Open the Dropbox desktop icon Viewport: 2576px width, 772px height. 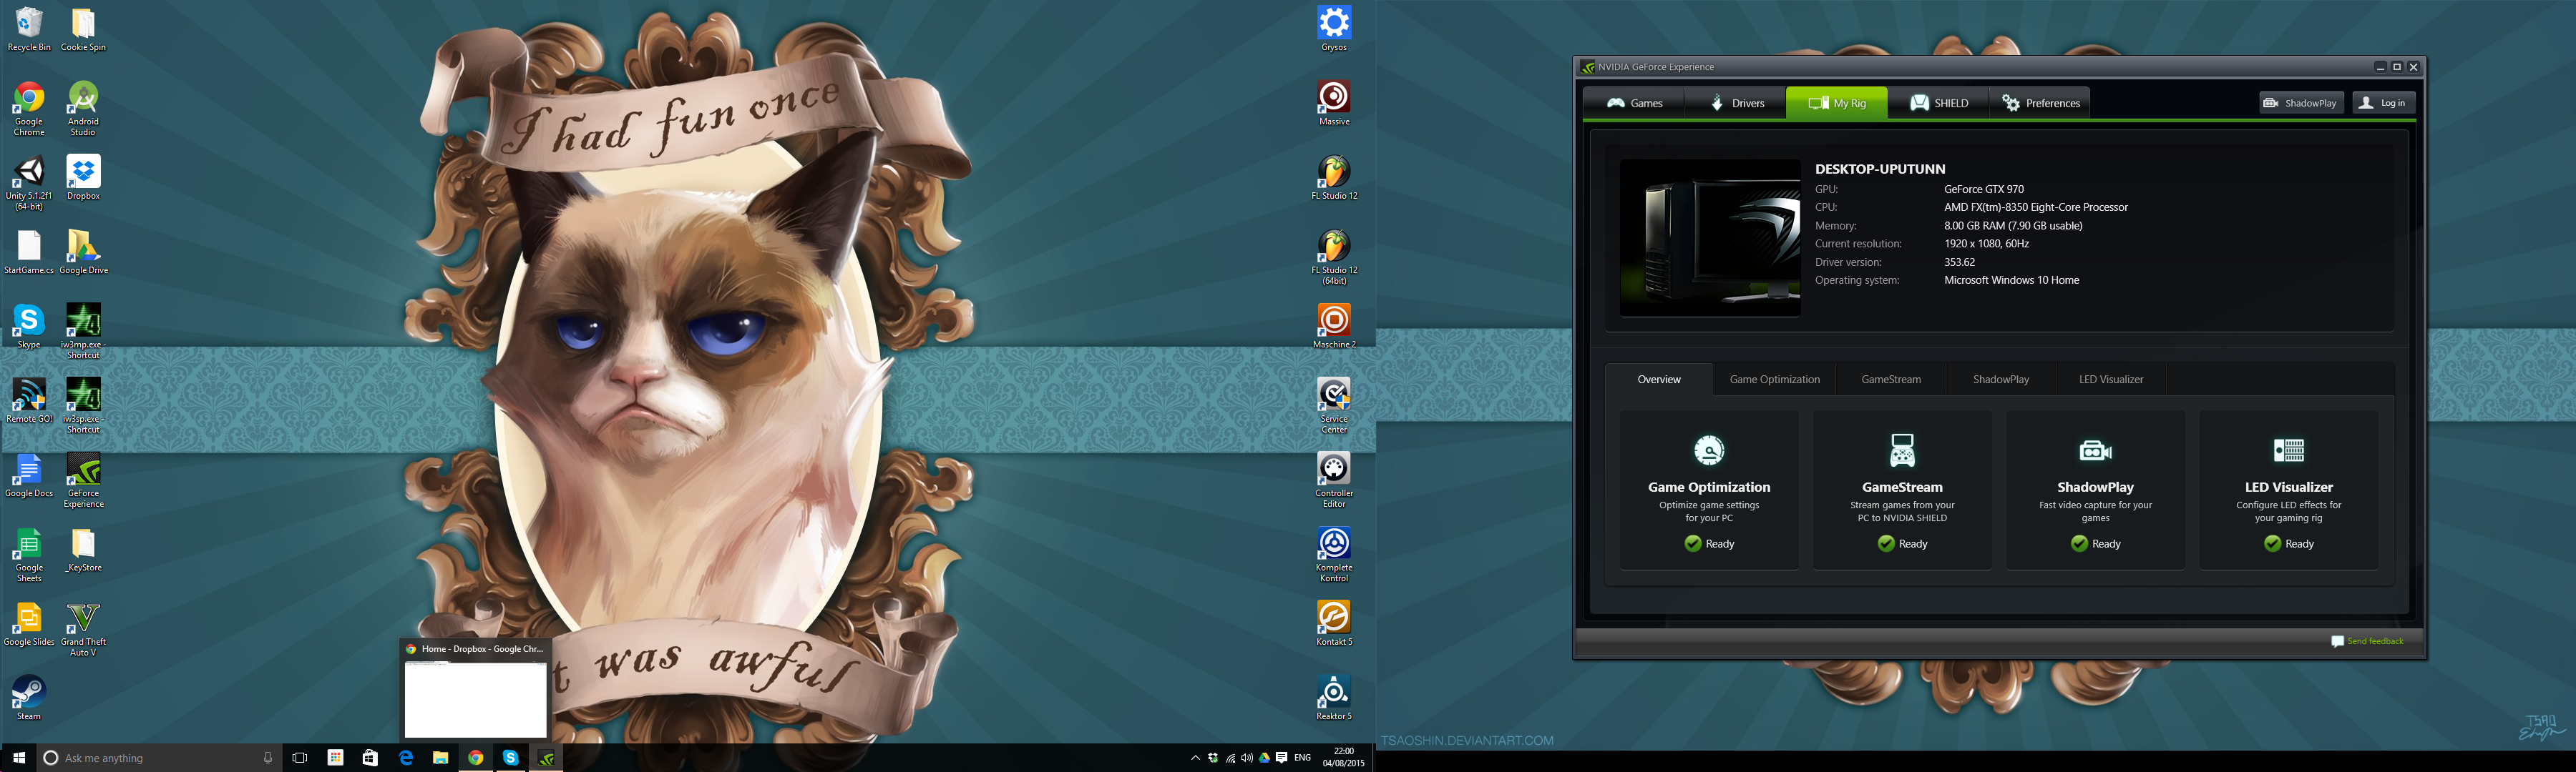coord(83,178)
